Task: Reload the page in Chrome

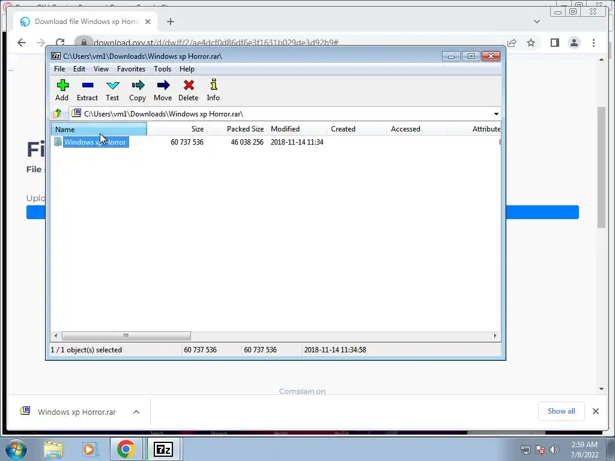Action: (x=60, y=43)
